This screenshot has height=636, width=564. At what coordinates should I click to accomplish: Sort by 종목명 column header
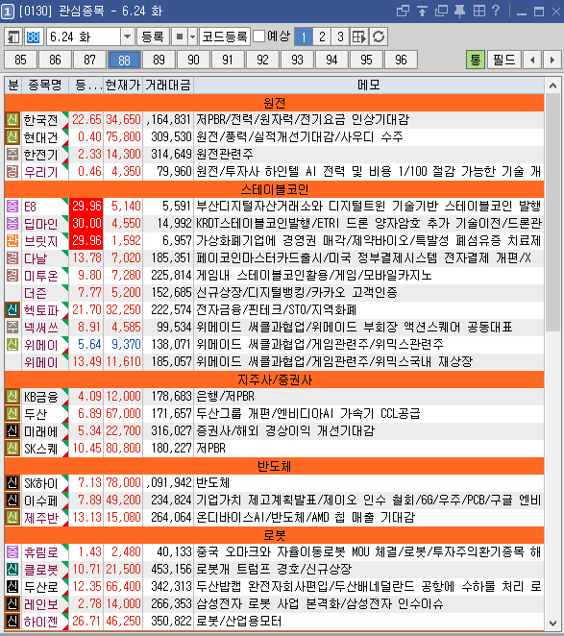pyautogui.click(x=45, y=85)
